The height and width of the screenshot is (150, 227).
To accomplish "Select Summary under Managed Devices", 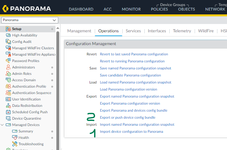I will pos(26,131).
